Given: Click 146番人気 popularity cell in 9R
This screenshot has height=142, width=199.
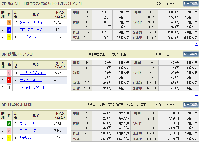Looking at the screenshot, I should tap(190, 139).
